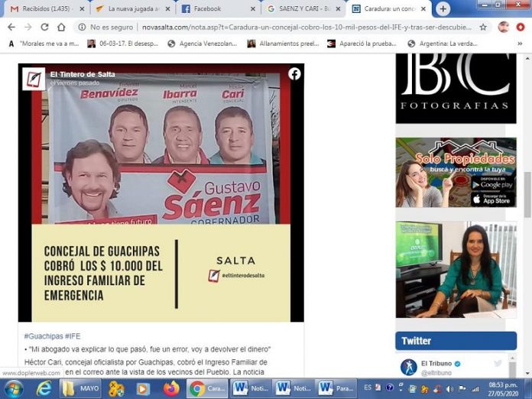This screenshot has height=399, width=532.
Task: Switch to Chrome Cara... taskbar window
Action: pos(207,388)
